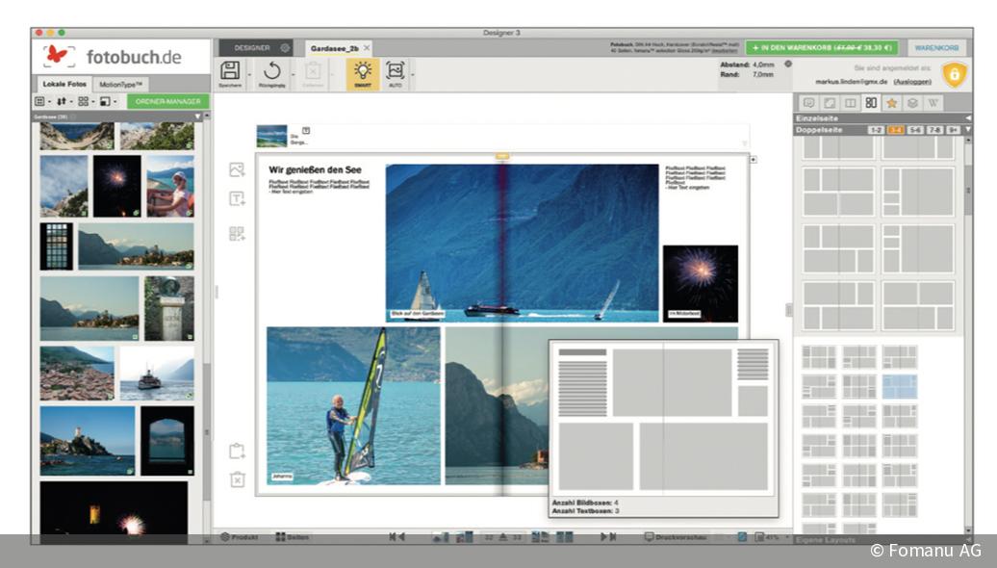Toggle the SMART lightbulb mode

pyautogui.click(x=363, y=74)
